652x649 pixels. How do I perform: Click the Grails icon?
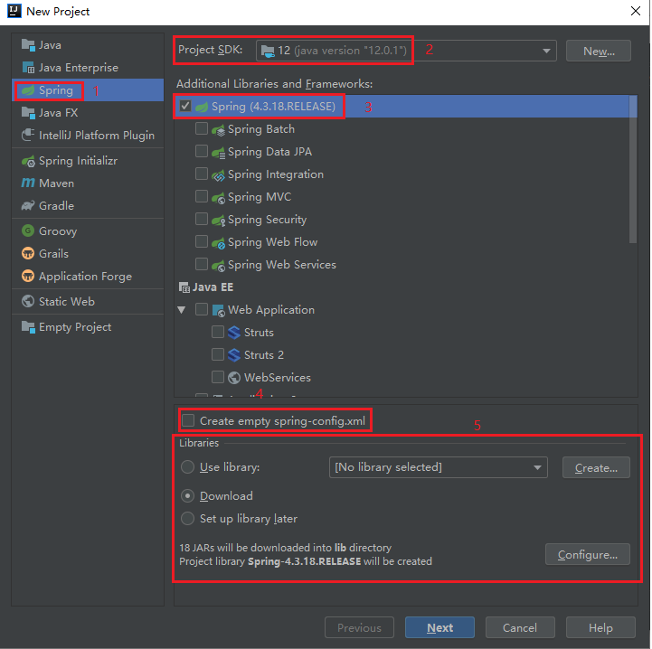pos(28,253)
